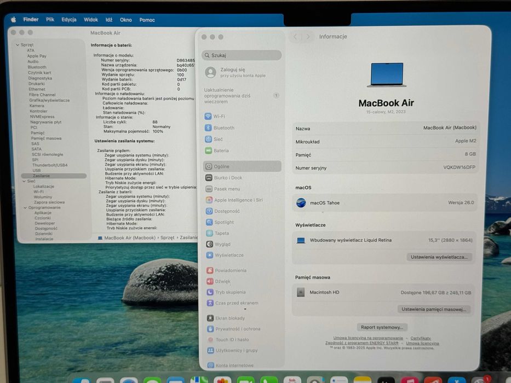Go back with the navigation arrow

295,37
